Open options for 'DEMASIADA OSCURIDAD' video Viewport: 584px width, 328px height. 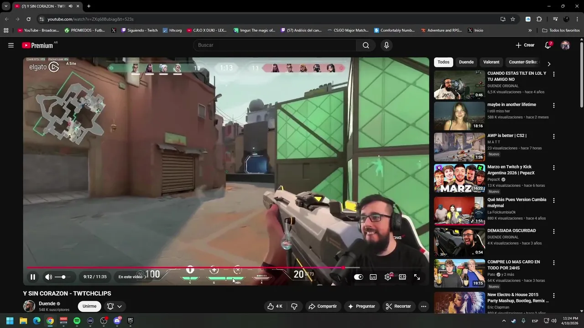pos(554,231)
